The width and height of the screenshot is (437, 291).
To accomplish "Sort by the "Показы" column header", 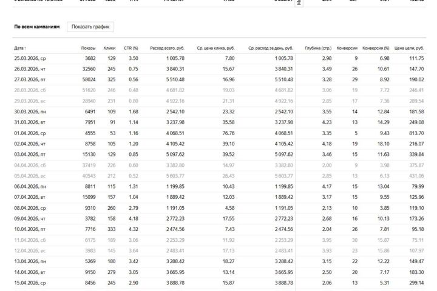I will (x=89, y=48).
